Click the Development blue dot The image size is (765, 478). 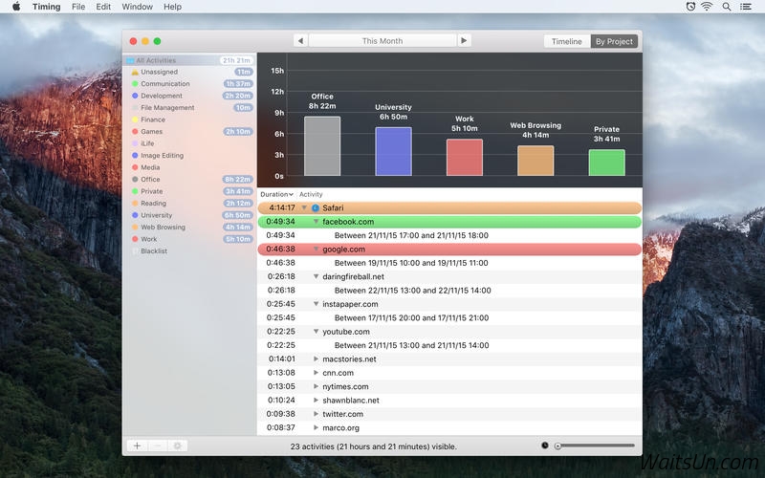coord(135,97)
